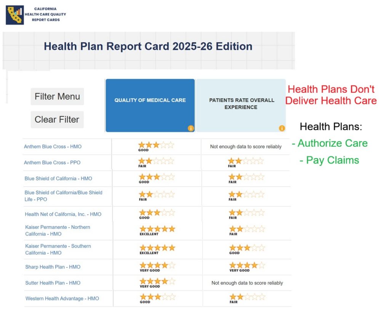Click the green '- Pay Claims' text
This screenshot has height=311, width=390.
coord(329,160)
